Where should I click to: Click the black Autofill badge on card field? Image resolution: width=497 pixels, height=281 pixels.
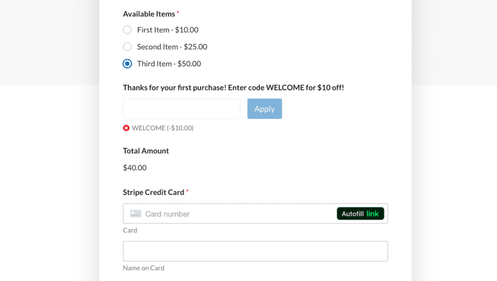point(361,213)
